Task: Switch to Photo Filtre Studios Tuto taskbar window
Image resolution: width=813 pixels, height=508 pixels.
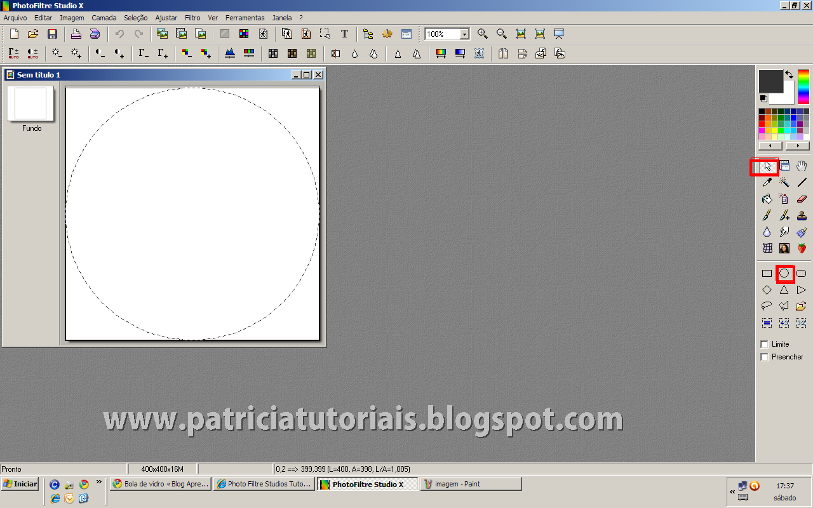Action: click(x=264, y=484)
